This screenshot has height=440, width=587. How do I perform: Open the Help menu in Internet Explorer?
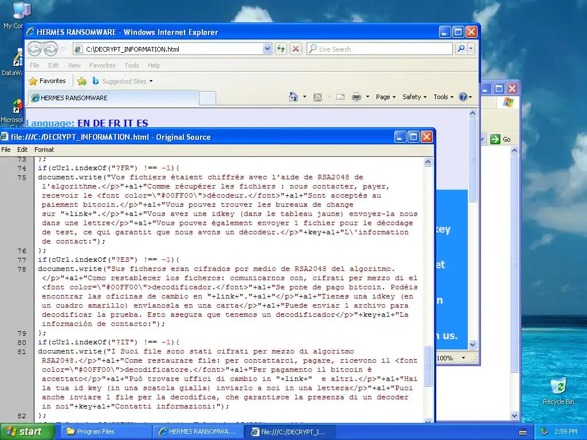pos(154,65)
